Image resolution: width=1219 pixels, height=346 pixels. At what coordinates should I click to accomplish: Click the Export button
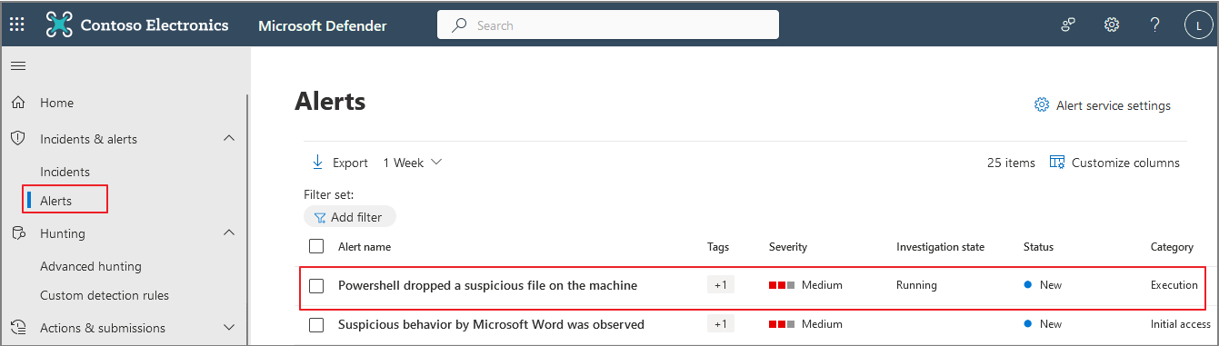[340, 163]
